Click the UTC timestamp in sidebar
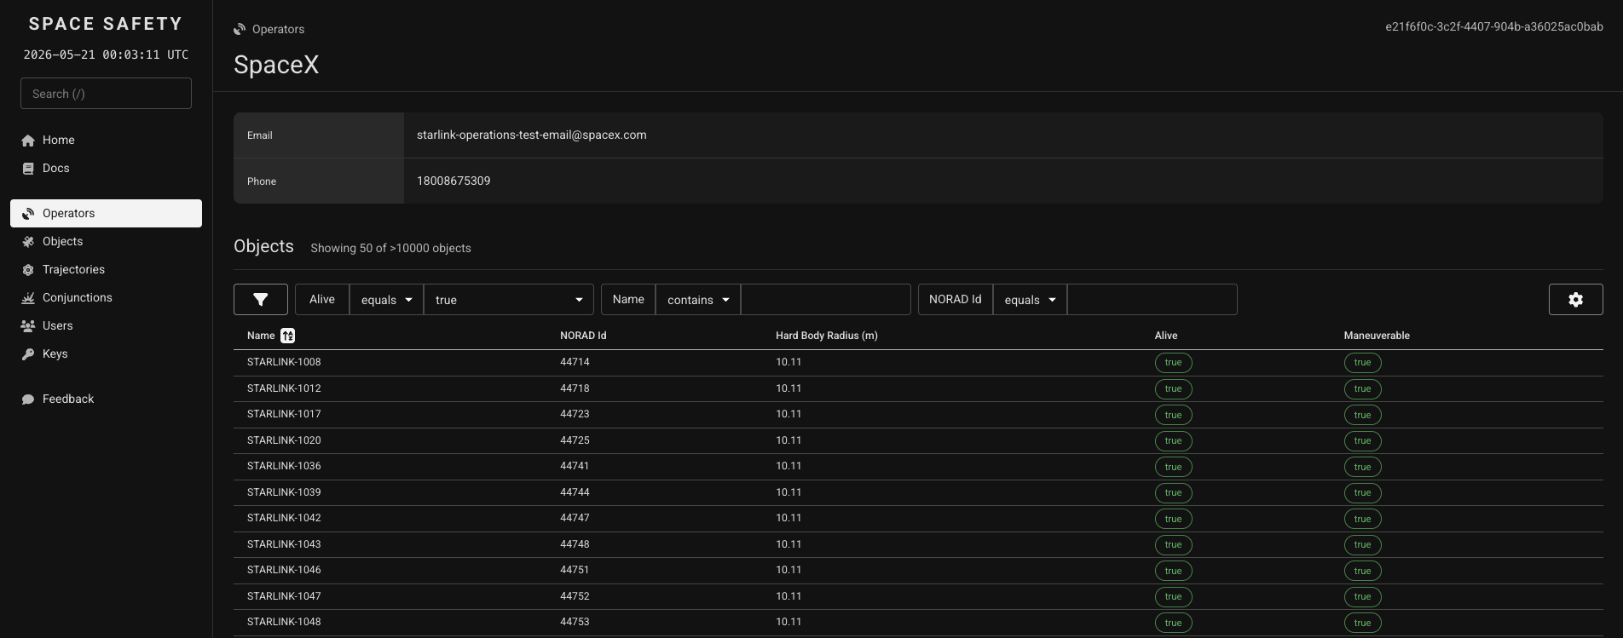Viewport: 1623px width, 638px height. click(106, 55)
